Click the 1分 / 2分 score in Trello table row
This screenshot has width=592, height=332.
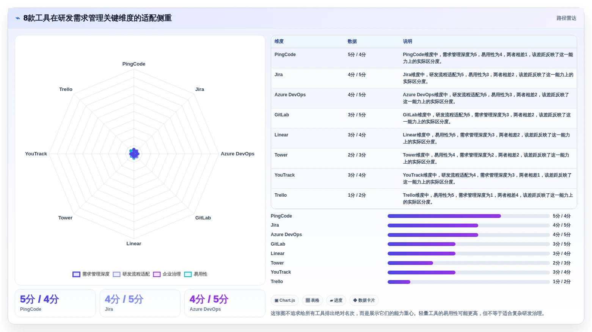pyautogui.click(x=357, y=195)
